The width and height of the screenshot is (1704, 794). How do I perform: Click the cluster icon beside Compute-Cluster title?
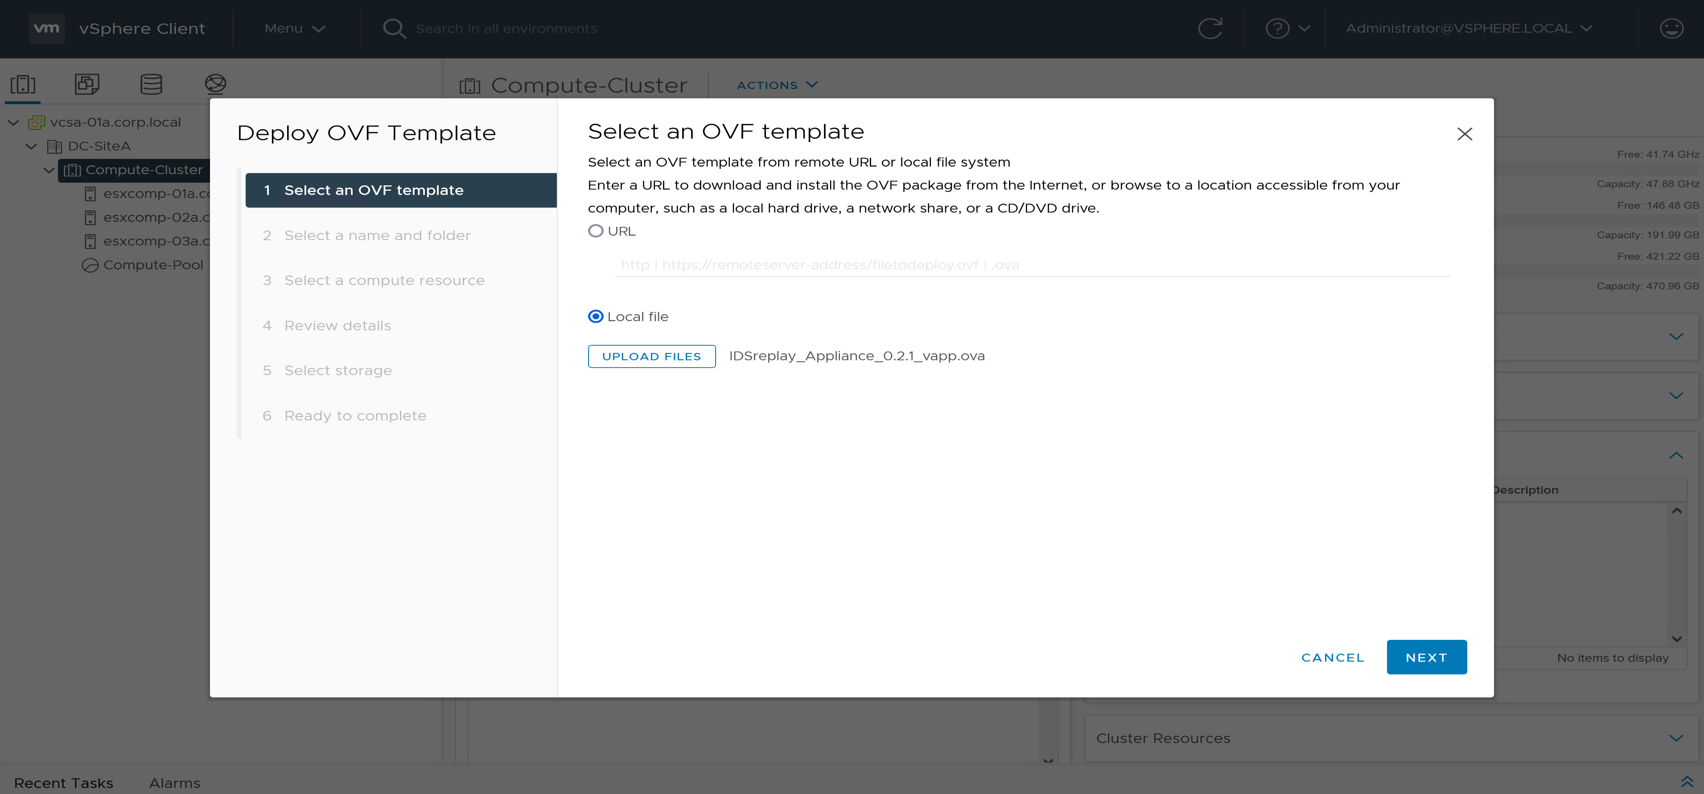469,85
